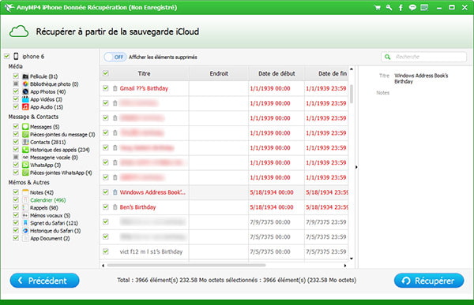The width and height of the screenshot is (474, 305).
Task: Uncheck the Pellicule (81) checkbox
Action: click(16, 76)
